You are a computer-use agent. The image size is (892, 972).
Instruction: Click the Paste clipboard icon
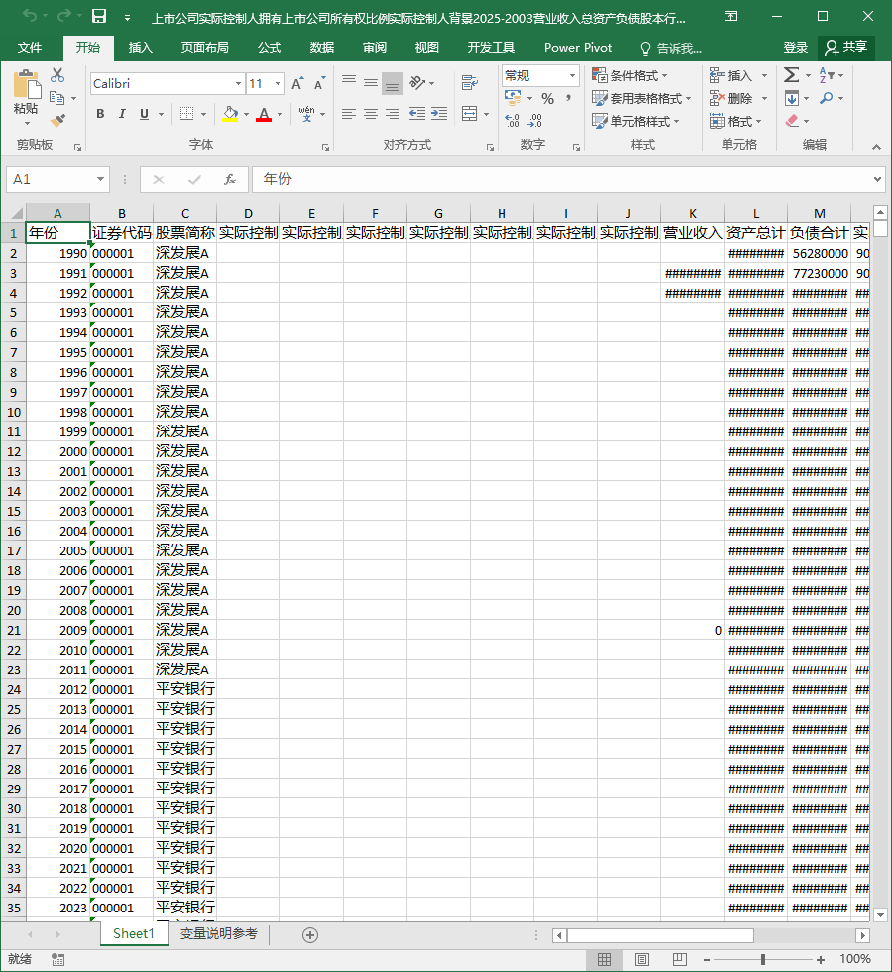coord(26,84)
